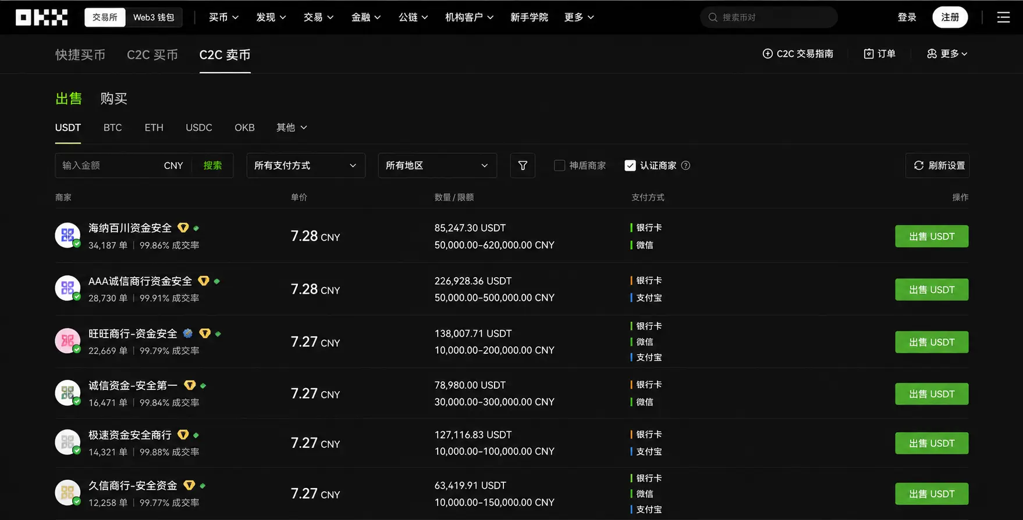Click merchant name 极速资金安全商行
The width and height of the screenshot is (1023, 520).
tap(130, 435)
